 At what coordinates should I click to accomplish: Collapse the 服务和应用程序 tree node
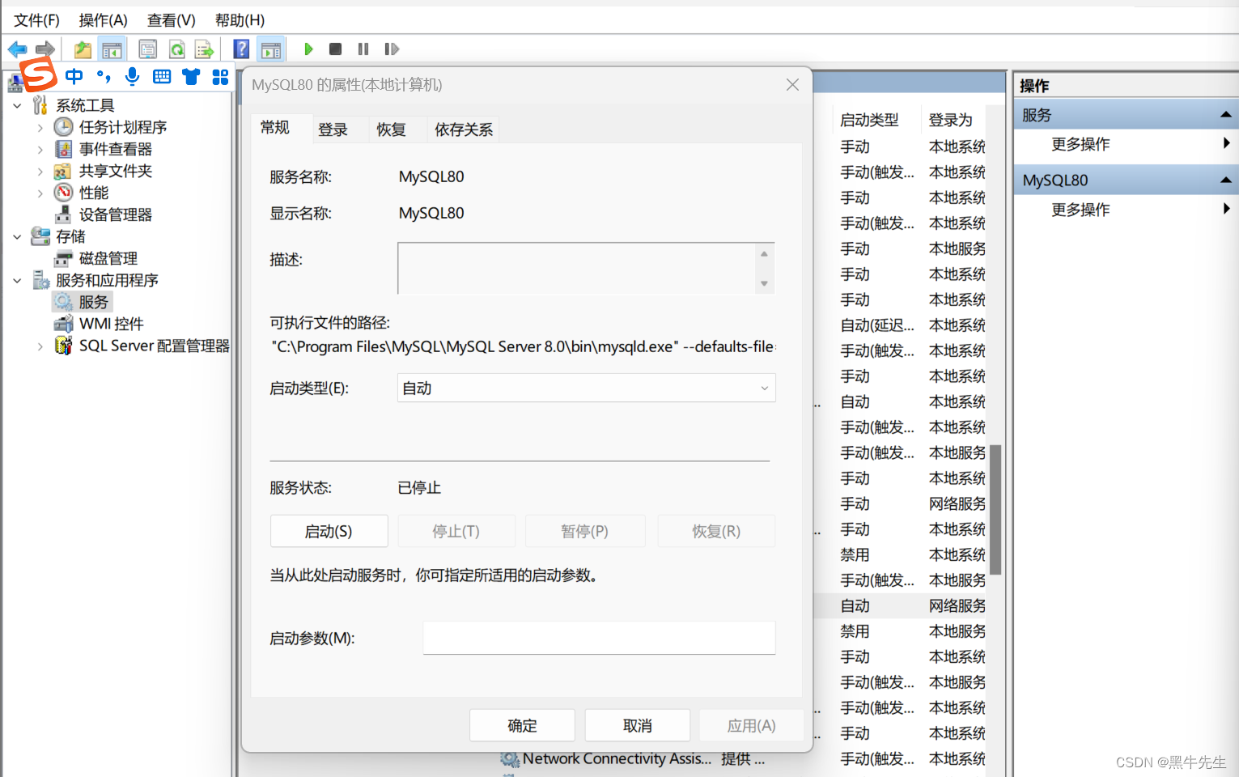17,280
